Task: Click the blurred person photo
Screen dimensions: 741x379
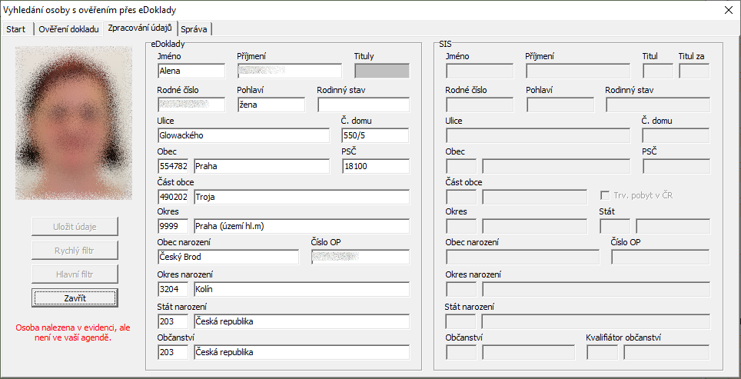Action: click(74, 123)
